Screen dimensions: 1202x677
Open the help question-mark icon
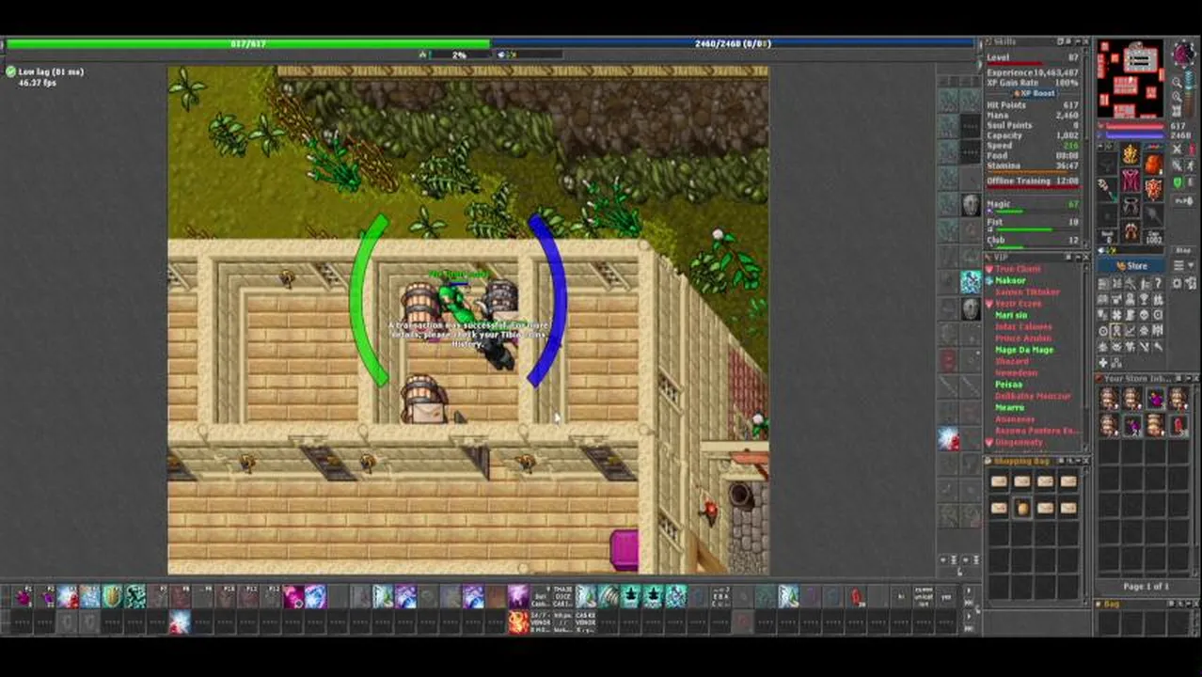[x=1158, y=283]
